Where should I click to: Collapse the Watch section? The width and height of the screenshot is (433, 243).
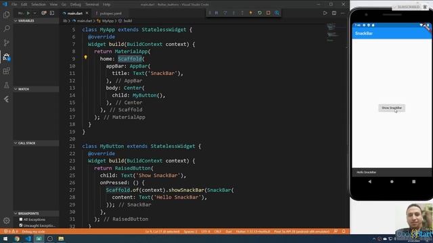[36, 89]
